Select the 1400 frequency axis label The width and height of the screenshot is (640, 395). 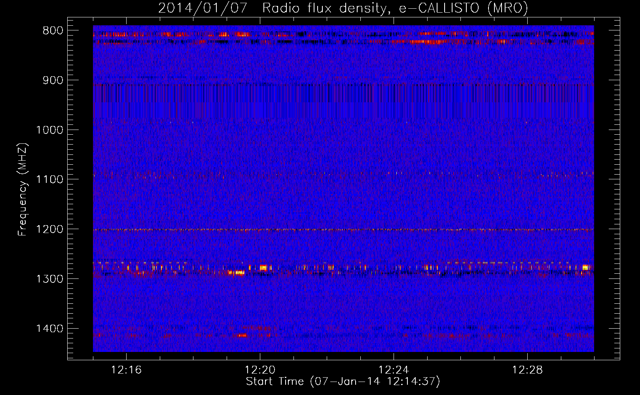pyautogui.click(x=49, y=329)
